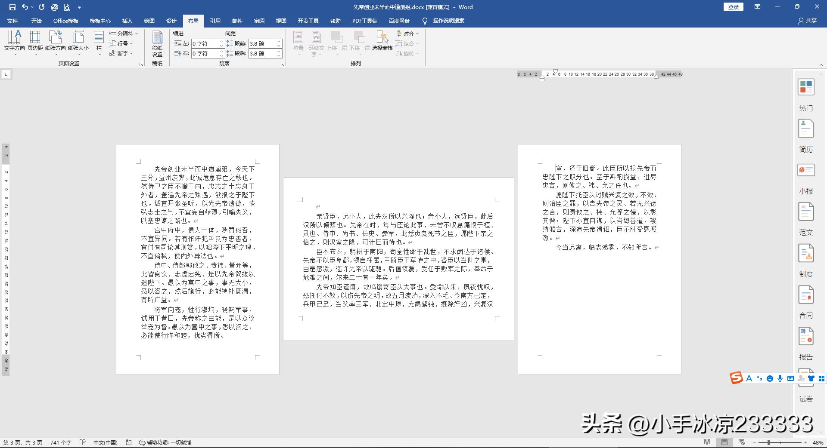Click the 登录 login button
The width and height of the screenshot is (827, 448).
(733, 7)
